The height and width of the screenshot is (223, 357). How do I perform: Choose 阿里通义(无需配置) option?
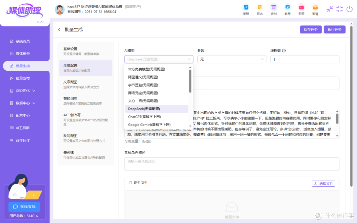[157, 77]
